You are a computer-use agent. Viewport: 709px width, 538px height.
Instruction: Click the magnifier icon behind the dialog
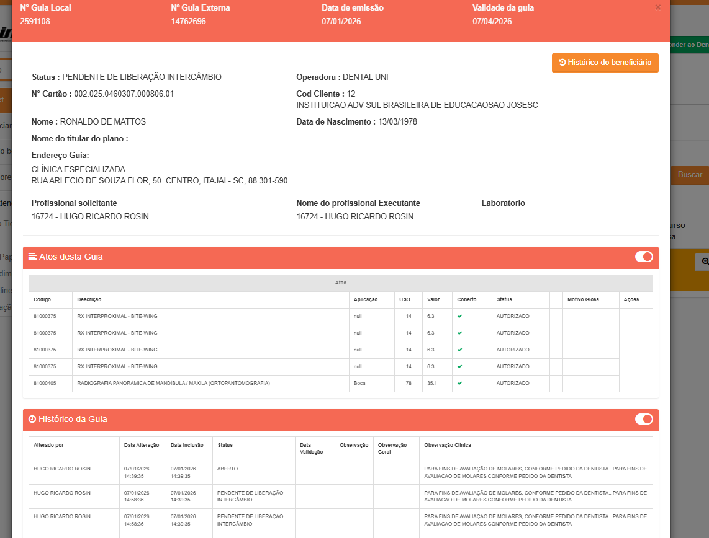tap(704, 262)
